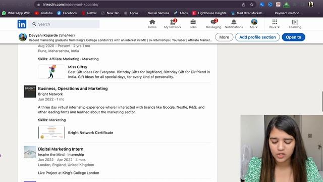Image resolution: width=323 pixels, height=182 pixels.
Task: Open Messaging in the nav bar
Action: pos(213,24)
